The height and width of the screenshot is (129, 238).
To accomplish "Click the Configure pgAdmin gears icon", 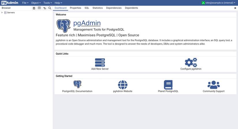I will 191,62.
